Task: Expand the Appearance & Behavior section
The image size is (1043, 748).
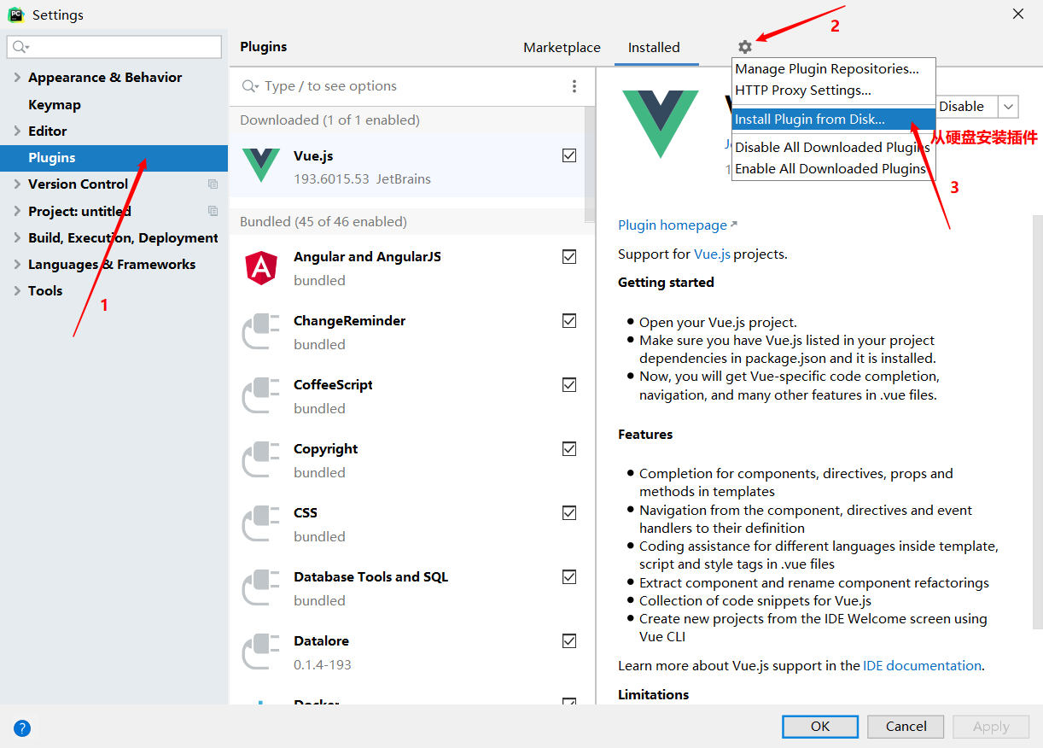Action: coord(17,78)
